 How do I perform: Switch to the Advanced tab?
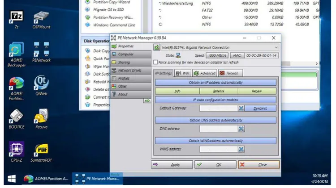tap(205, 73)
